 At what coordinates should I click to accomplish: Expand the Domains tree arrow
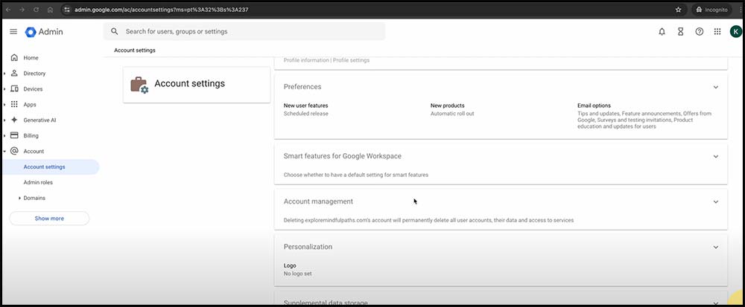(19, 198)
